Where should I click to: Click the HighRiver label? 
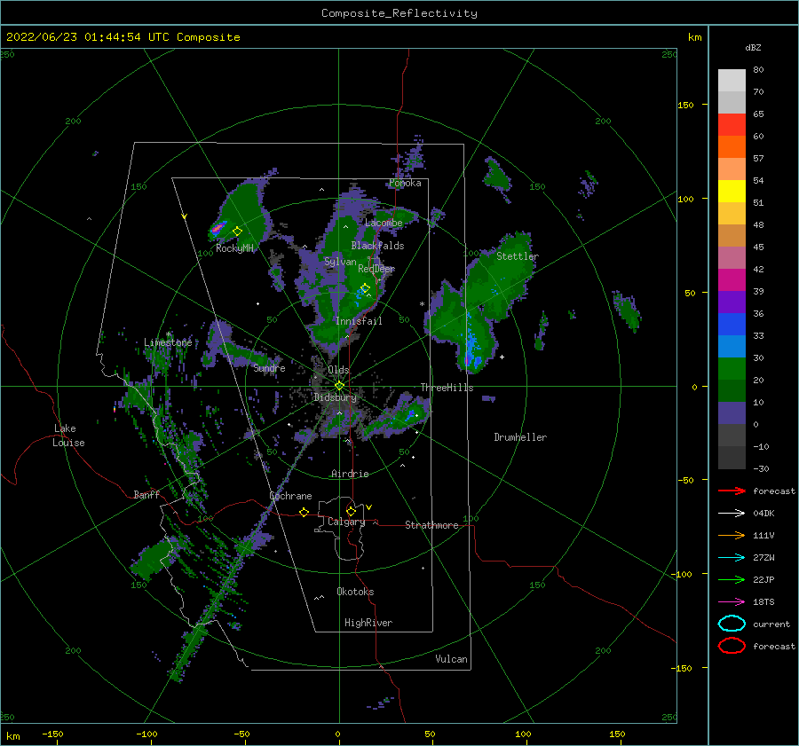click(368, 623)
